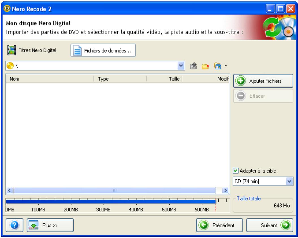Close the Nero Recode 2 window
Viewport: 298px width, 238px height.
291,9
